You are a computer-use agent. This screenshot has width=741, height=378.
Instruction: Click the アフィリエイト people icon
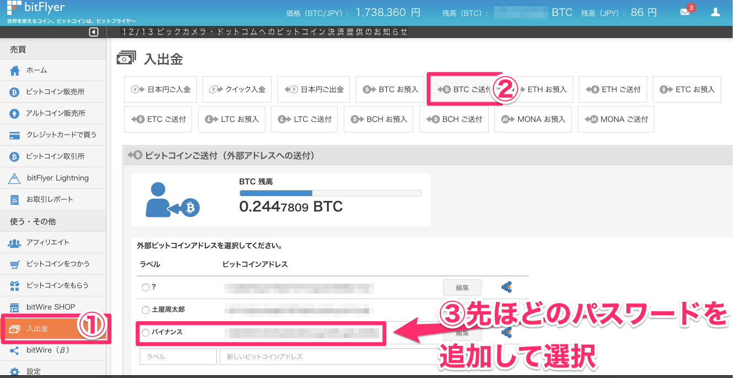pyautogui.click(x=15, y=242)
